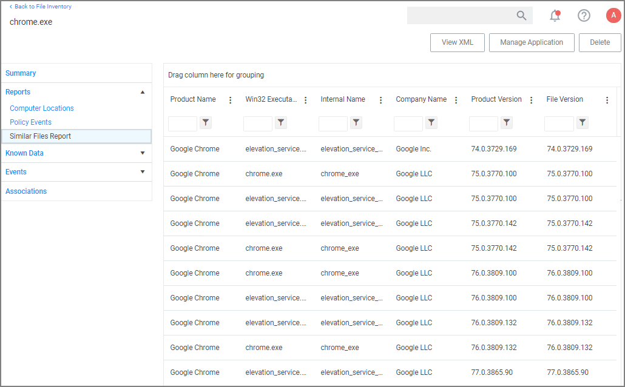Viewport: 625px width, 387px height.
Task: Expand the Events section
Action: pyautogui.click(x=142, y=172)
